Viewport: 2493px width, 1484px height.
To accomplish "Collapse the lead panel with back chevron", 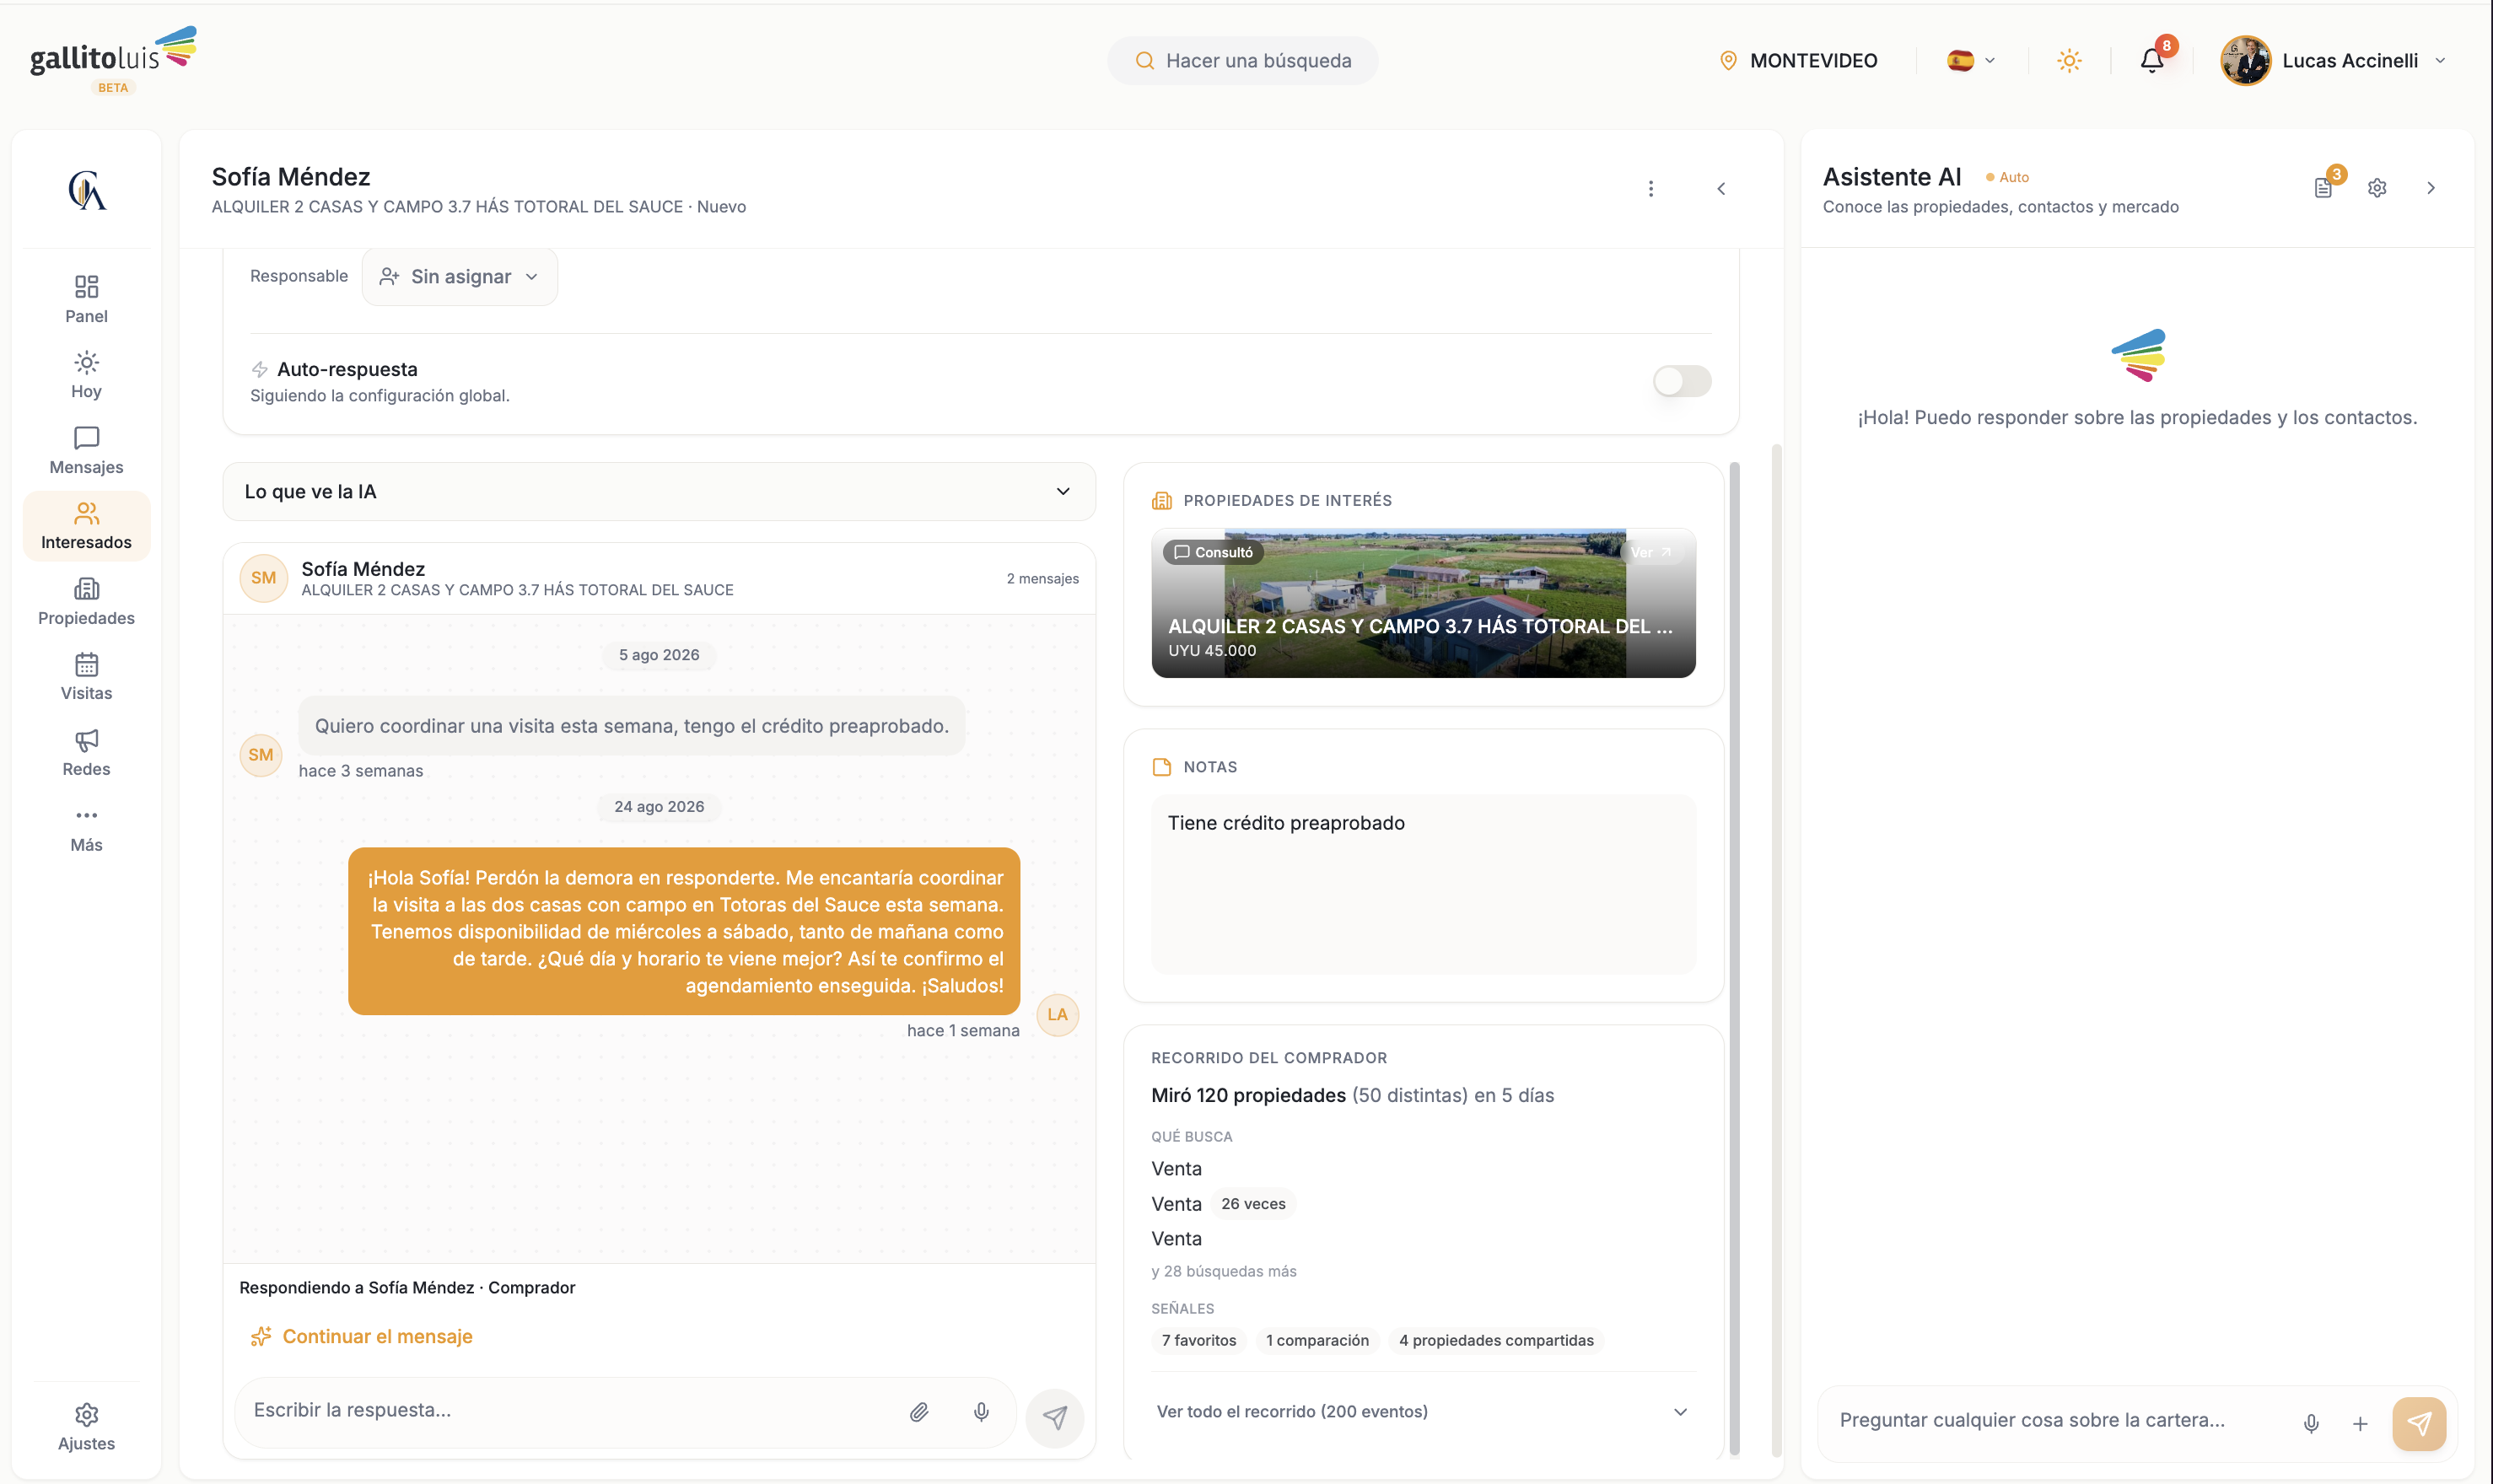I will [1721, 188].
